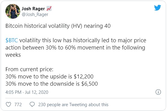Screen dimensions: 167x111
Task: Click the "action between 30% to 60% movement" line
Action: (75, 48)
